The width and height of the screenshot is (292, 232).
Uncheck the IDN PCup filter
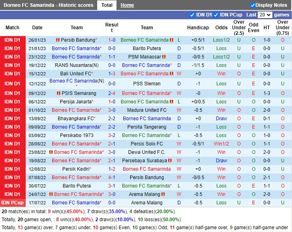pyautogui.click(x=216, y=15)
